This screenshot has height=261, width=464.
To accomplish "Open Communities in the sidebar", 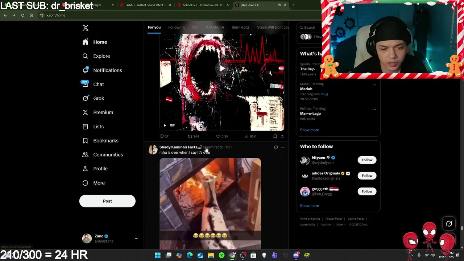I will click(103, 155).
